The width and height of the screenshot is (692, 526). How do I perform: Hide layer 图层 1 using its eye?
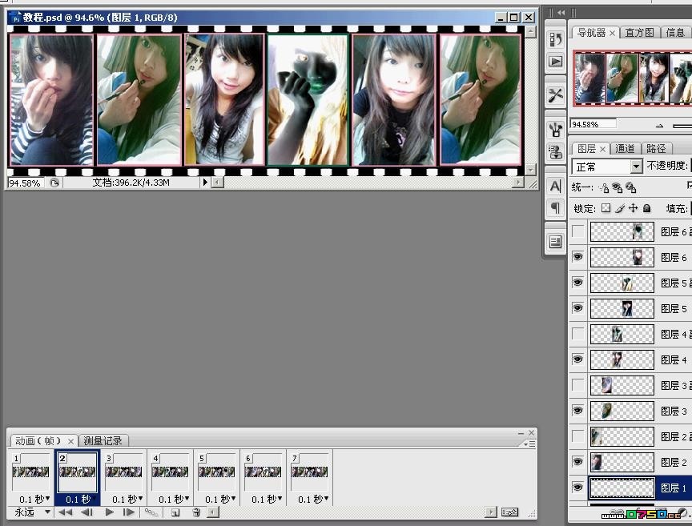pyautogui.click(x=577, y=487)
